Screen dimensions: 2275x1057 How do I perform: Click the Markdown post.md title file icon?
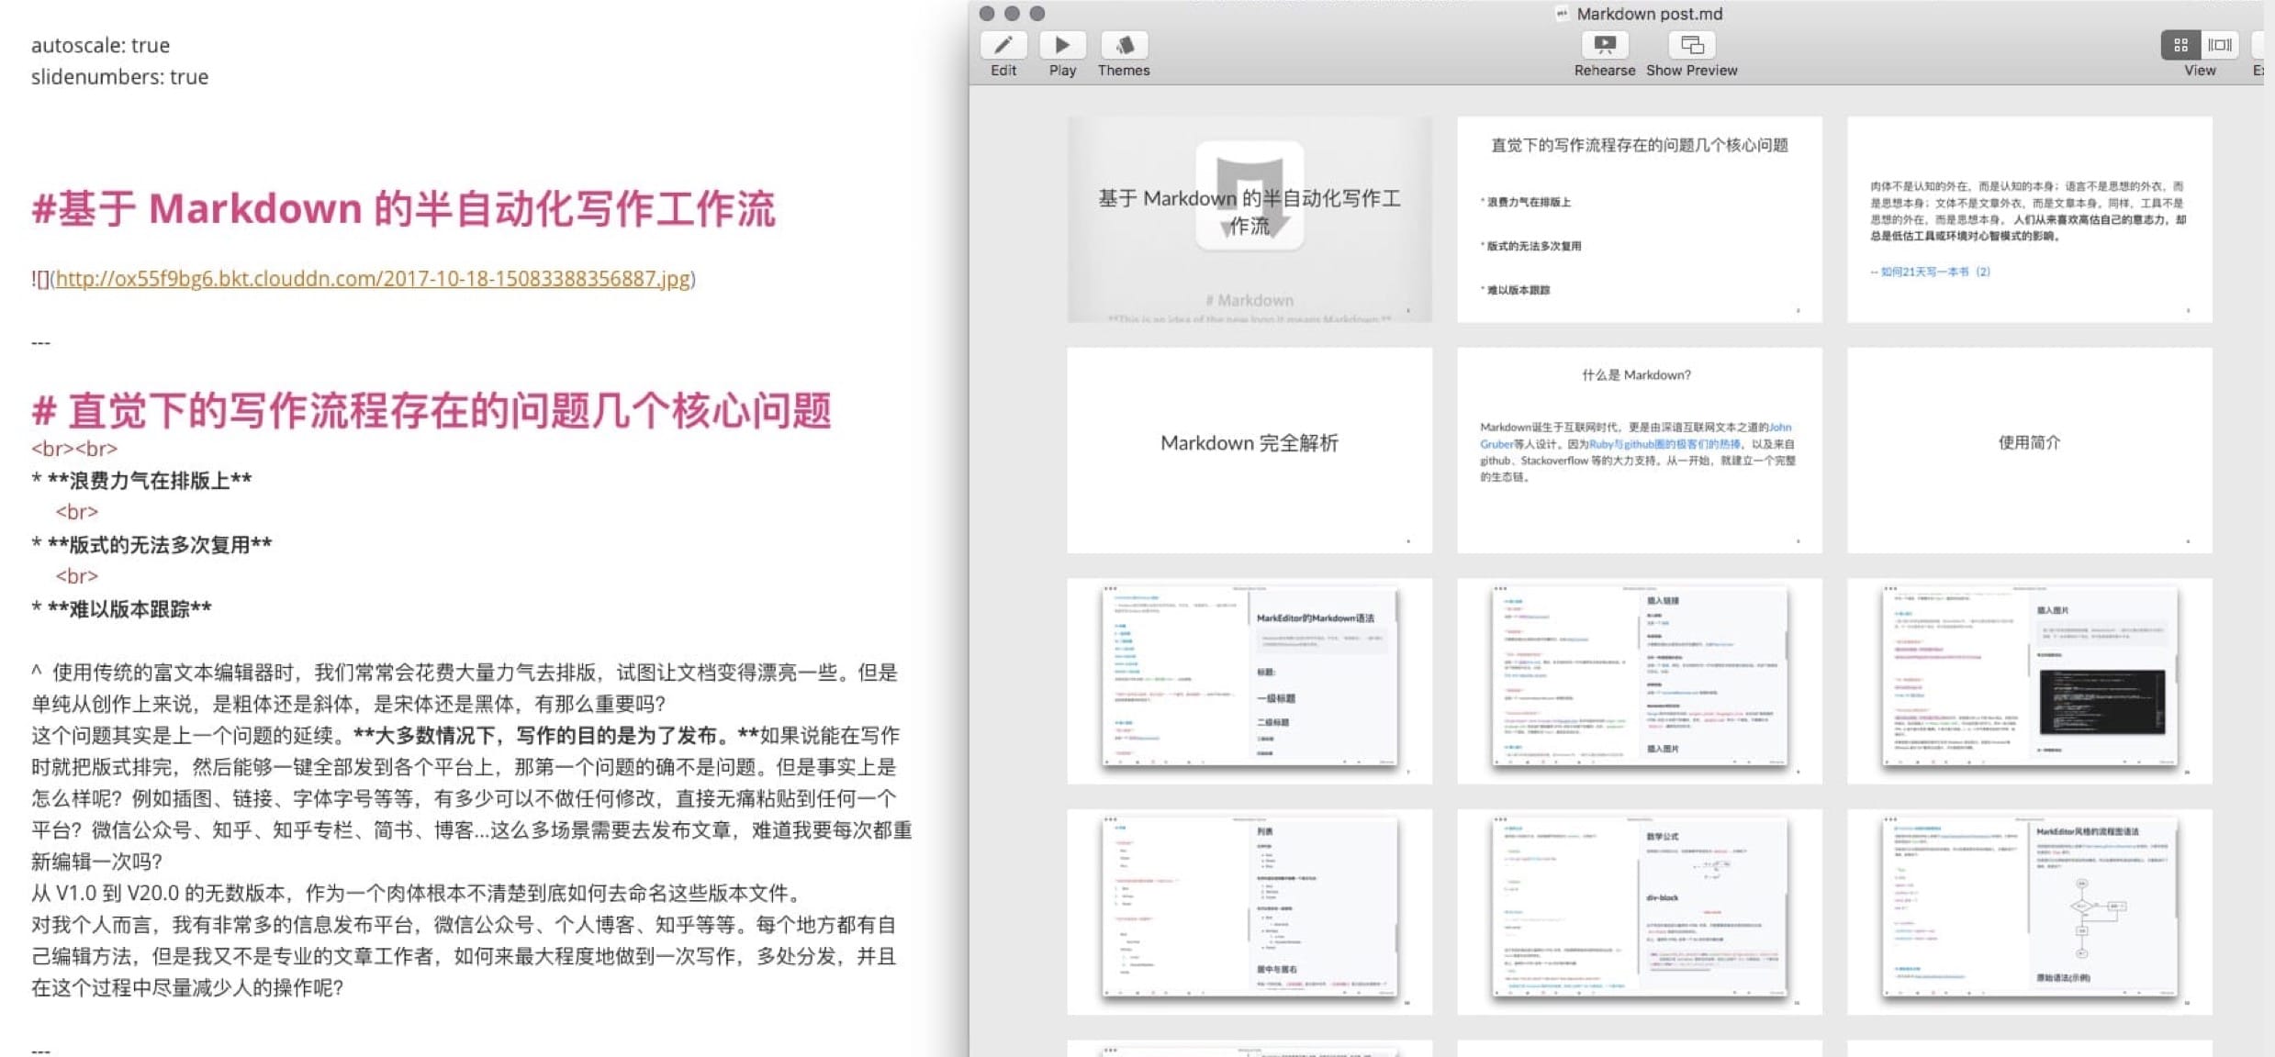tap(1562, 14)
